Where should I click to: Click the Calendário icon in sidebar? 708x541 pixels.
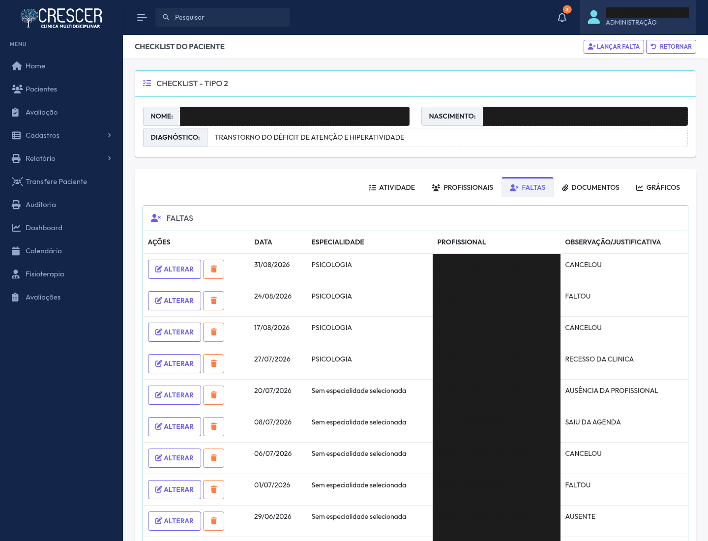[x=16, y=251]
